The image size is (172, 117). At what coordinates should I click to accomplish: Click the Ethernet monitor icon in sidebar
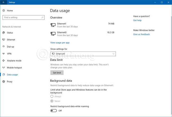coord(4,40)
